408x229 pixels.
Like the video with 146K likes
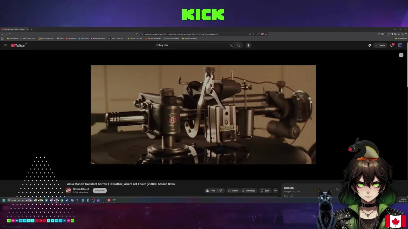[210, 191]
